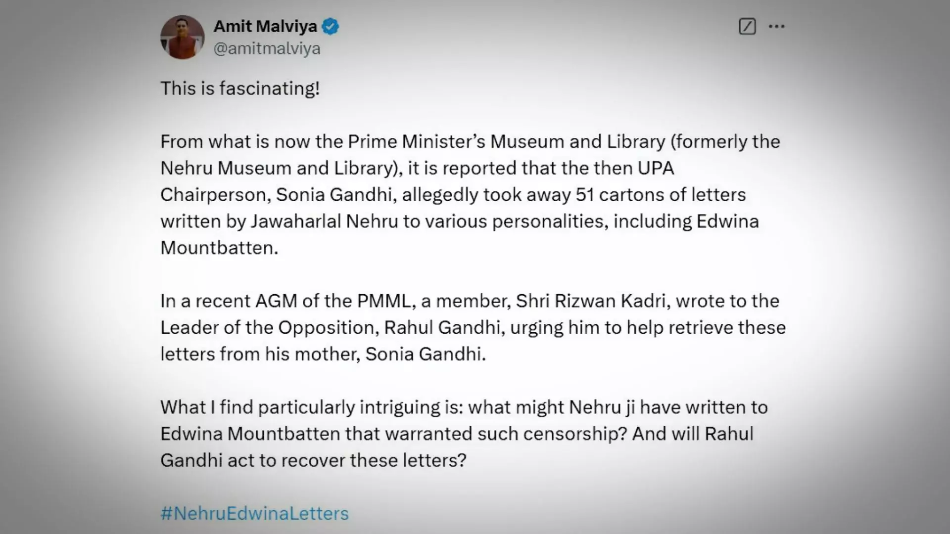Click 'Prime Minister's Museum and Library' text
This screenshot has width=950, height=534.
(x=506, y=142)
